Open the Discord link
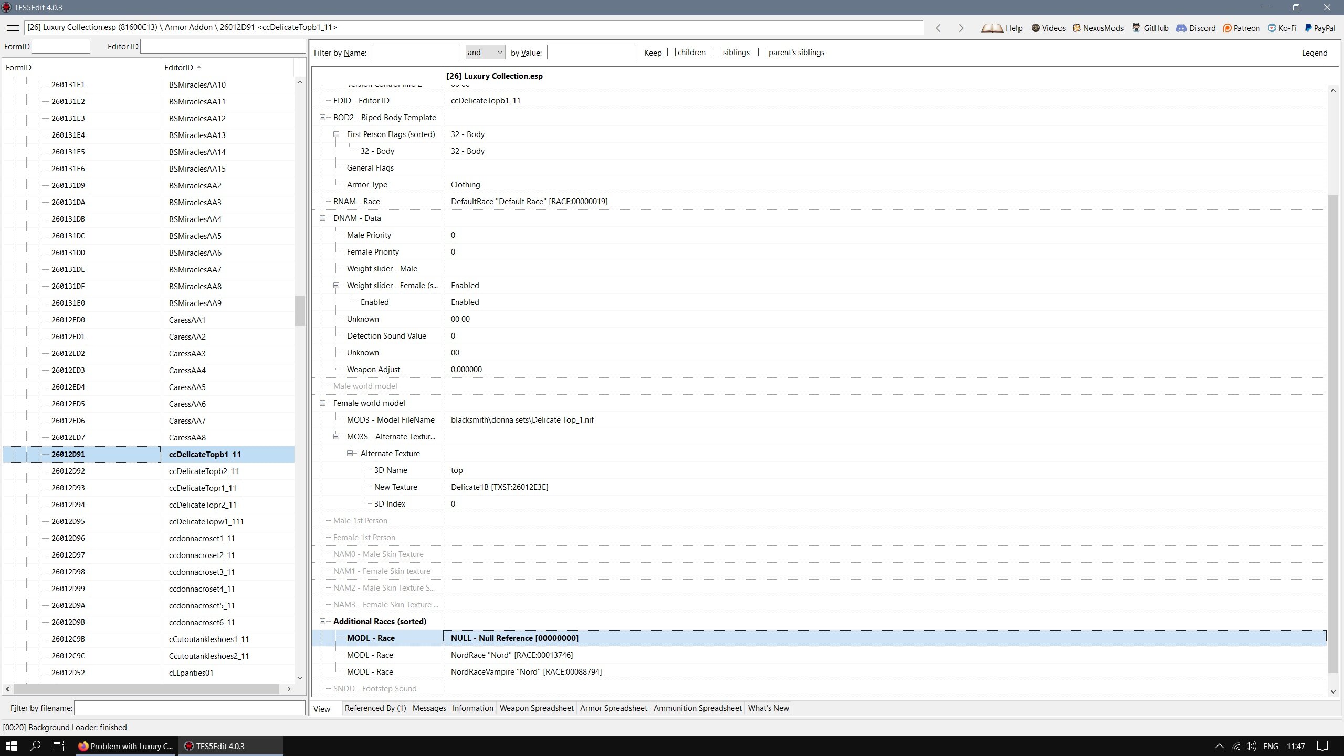This screenshot has width=1344, height=756. (x=1196, y=28)
